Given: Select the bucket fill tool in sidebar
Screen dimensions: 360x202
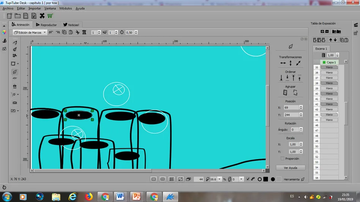Looking at the screenshot, I should coord(15,86).
